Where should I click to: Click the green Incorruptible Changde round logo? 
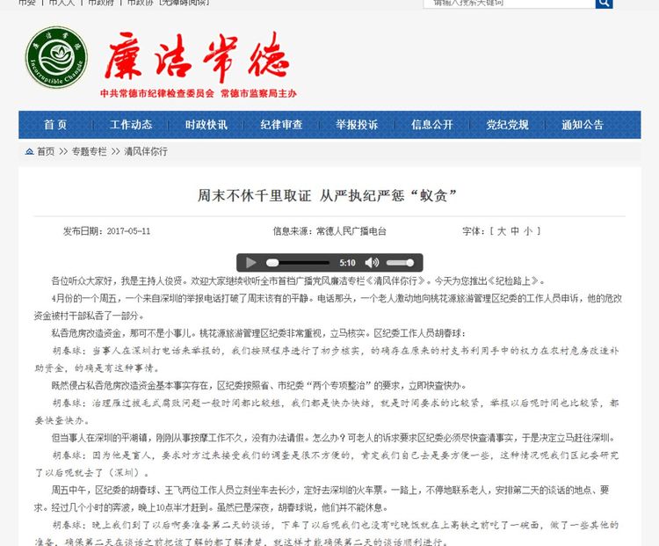click(56, 57)
